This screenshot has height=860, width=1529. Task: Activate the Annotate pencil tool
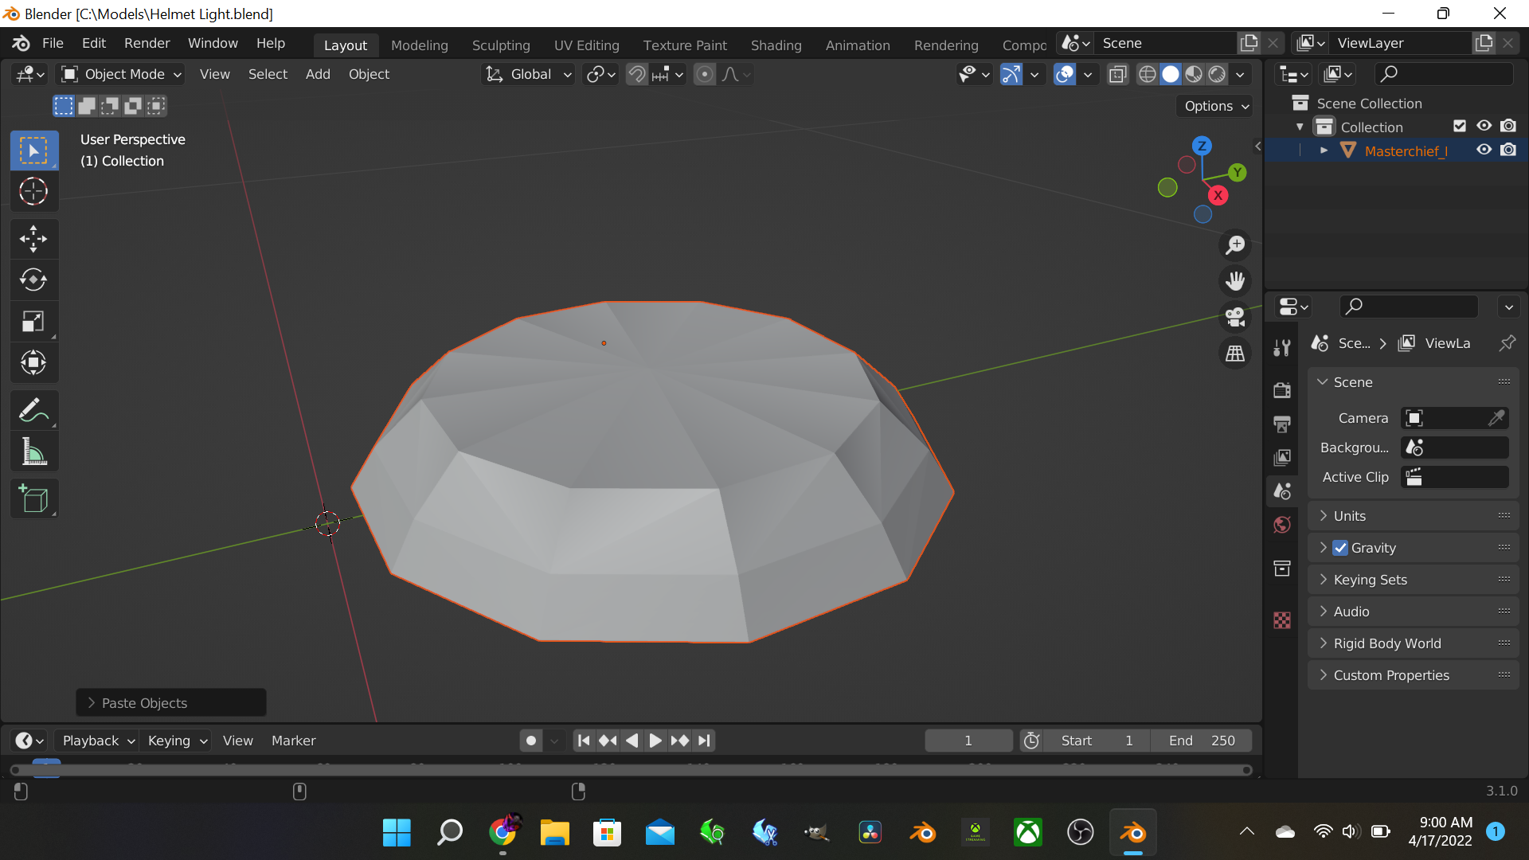pyautogui.click(x=33, y=411)
